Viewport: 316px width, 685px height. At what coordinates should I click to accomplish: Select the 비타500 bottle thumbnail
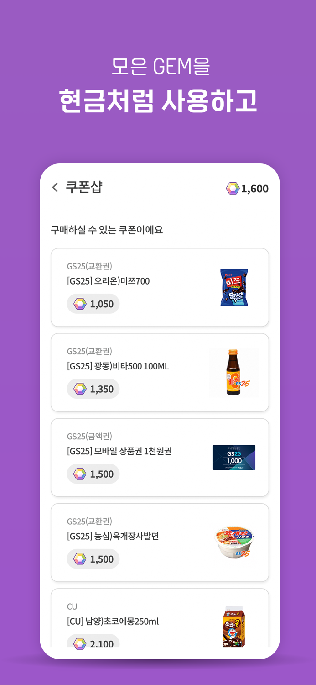[x=234, y=372]
